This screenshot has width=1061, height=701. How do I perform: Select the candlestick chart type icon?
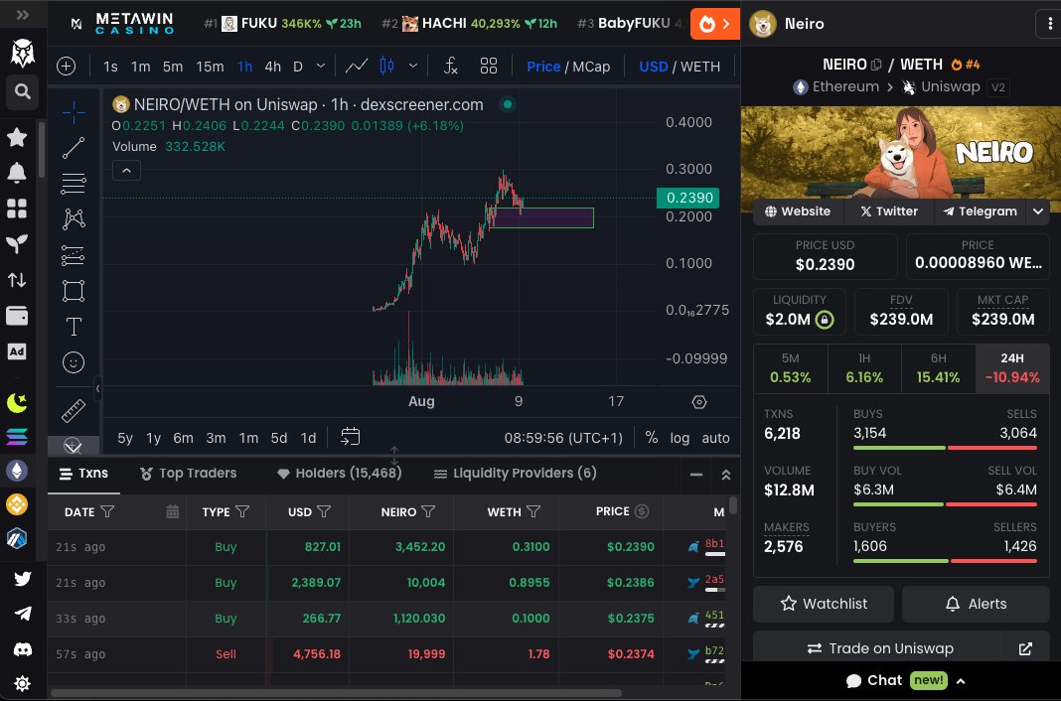pyautogui.click(x=387, y=66)
